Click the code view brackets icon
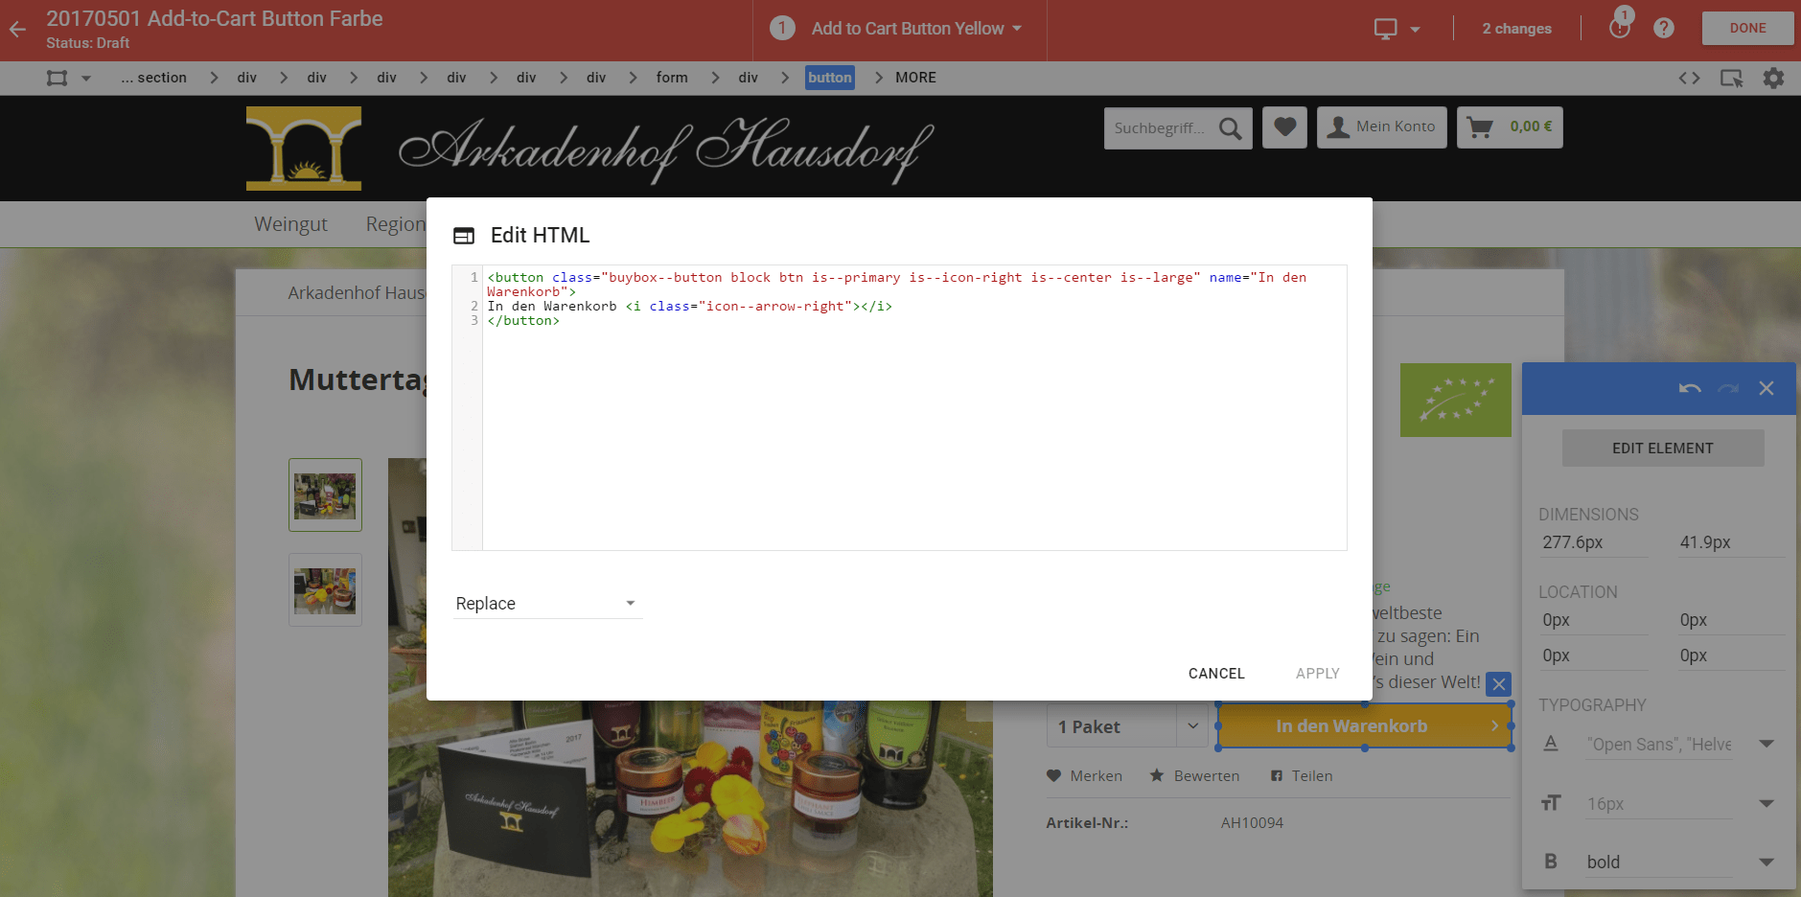Screen dimensions: 1801x897 [x=1689, y=79]
